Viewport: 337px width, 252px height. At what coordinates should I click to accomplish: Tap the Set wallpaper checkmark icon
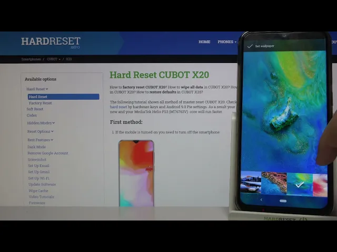[250, 46]
